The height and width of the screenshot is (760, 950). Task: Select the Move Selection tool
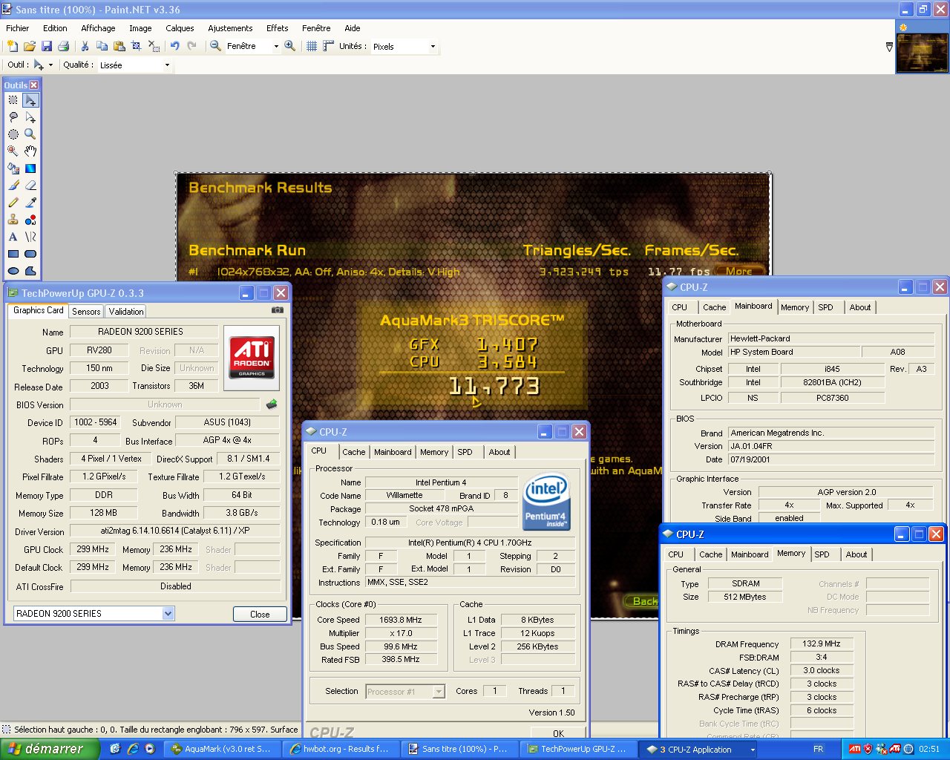tap(30, 117)
